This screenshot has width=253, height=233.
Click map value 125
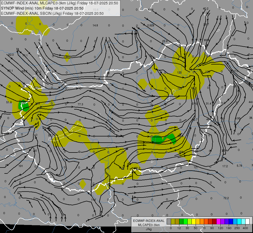coord(180,89)
